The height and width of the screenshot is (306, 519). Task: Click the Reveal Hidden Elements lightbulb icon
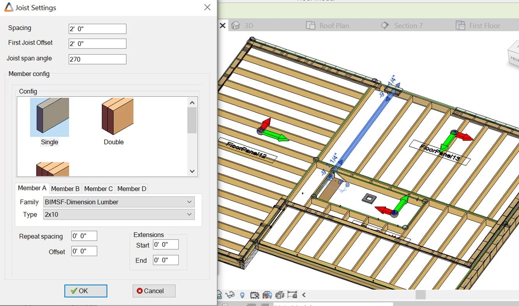pyautogui.click(x=242, y=295)
